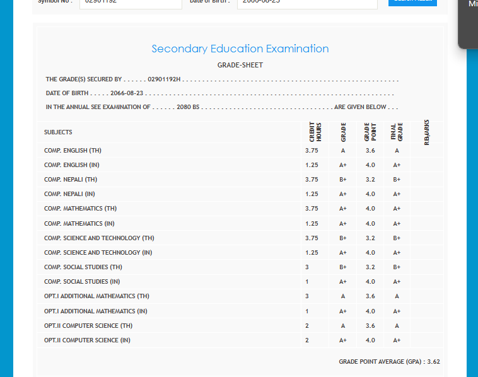Click the GRADE POINT column header
Viewport: 478px width, 377px height.
point(370,132)
